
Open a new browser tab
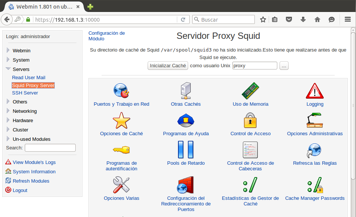(90, 7)
